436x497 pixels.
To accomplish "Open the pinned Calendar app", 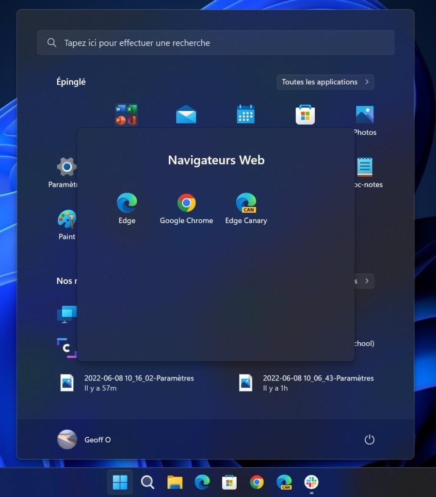I will click(x=246, y=114).
